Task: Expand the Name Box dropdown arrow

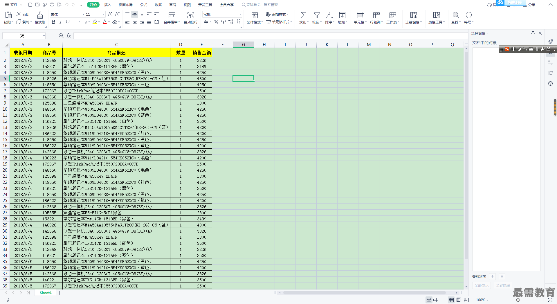Action: (44, 36)
